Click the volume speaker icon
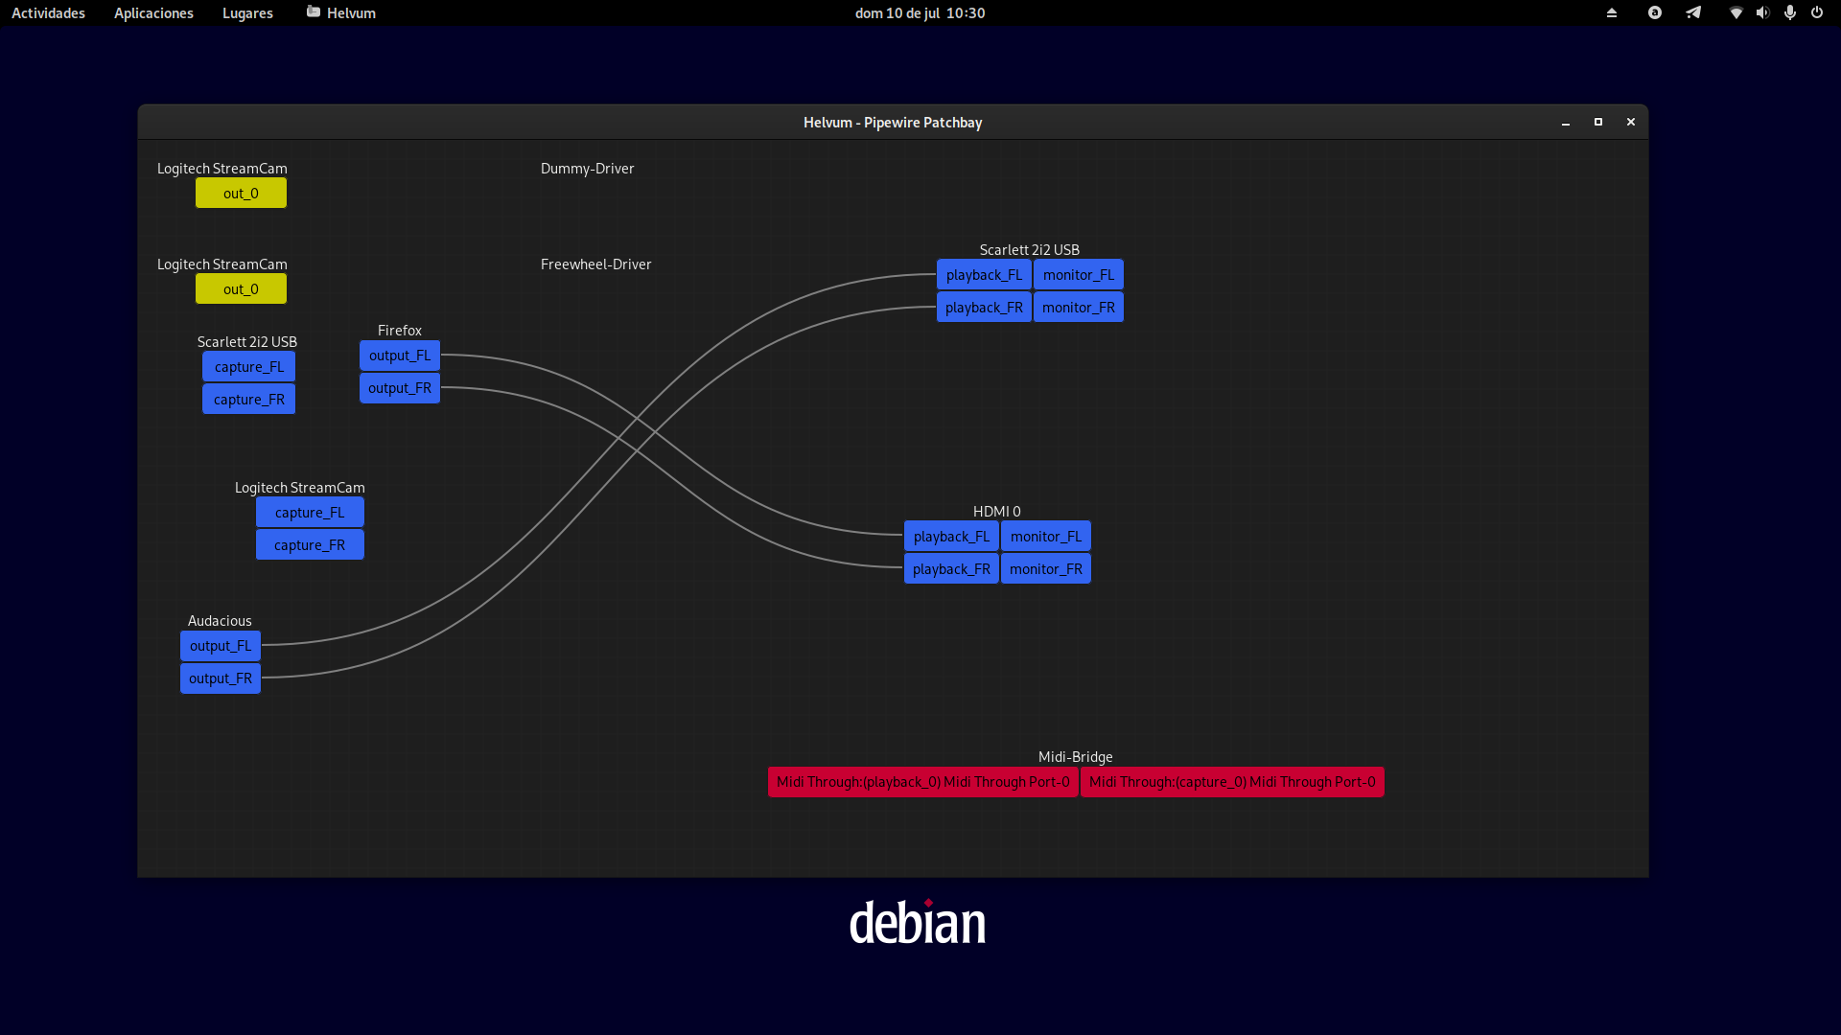Screen dimensions: 1841x1035 (x=1762, y=13)
